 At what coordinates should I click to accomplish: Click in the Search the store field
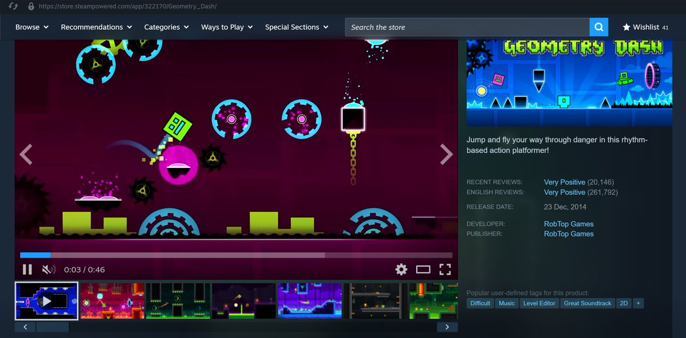(x=467, y=27)
